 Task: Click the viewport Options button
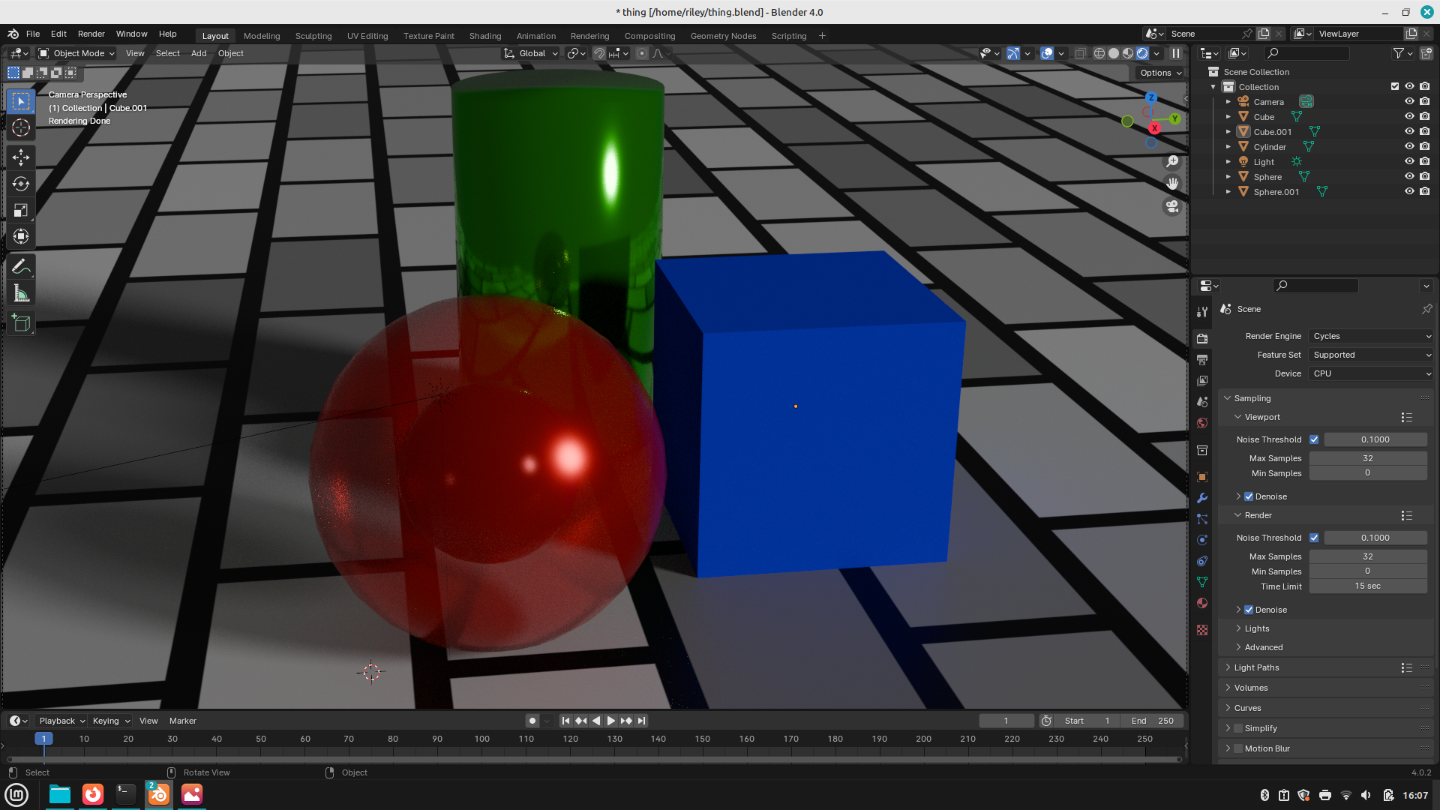[x=1160, y=73]
